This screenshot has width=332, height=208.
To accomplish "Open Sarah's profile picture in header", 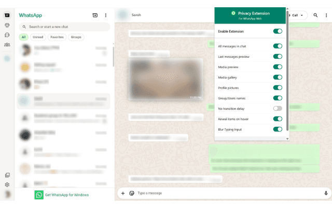I will pos(122,15).
